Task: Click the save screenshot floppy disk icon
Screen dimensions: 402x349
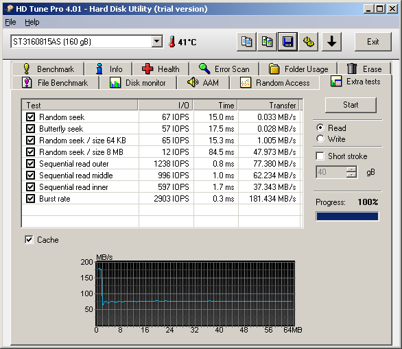Action: pyautogui.click(x=287, y=42)
